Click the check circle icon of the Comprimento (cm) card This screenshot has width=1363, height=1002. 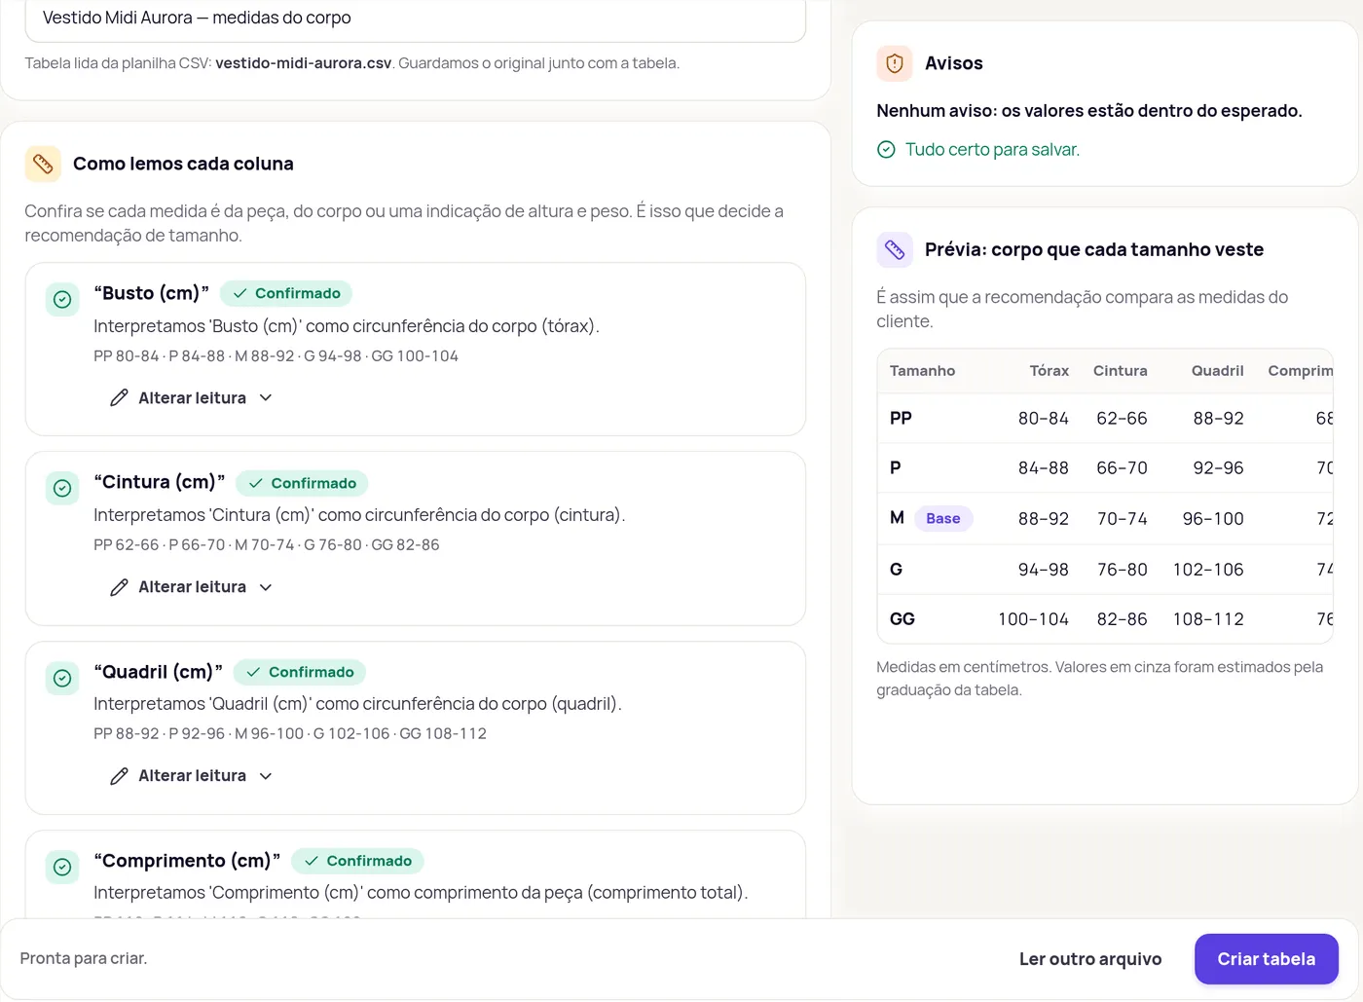(x=62, y=867)
